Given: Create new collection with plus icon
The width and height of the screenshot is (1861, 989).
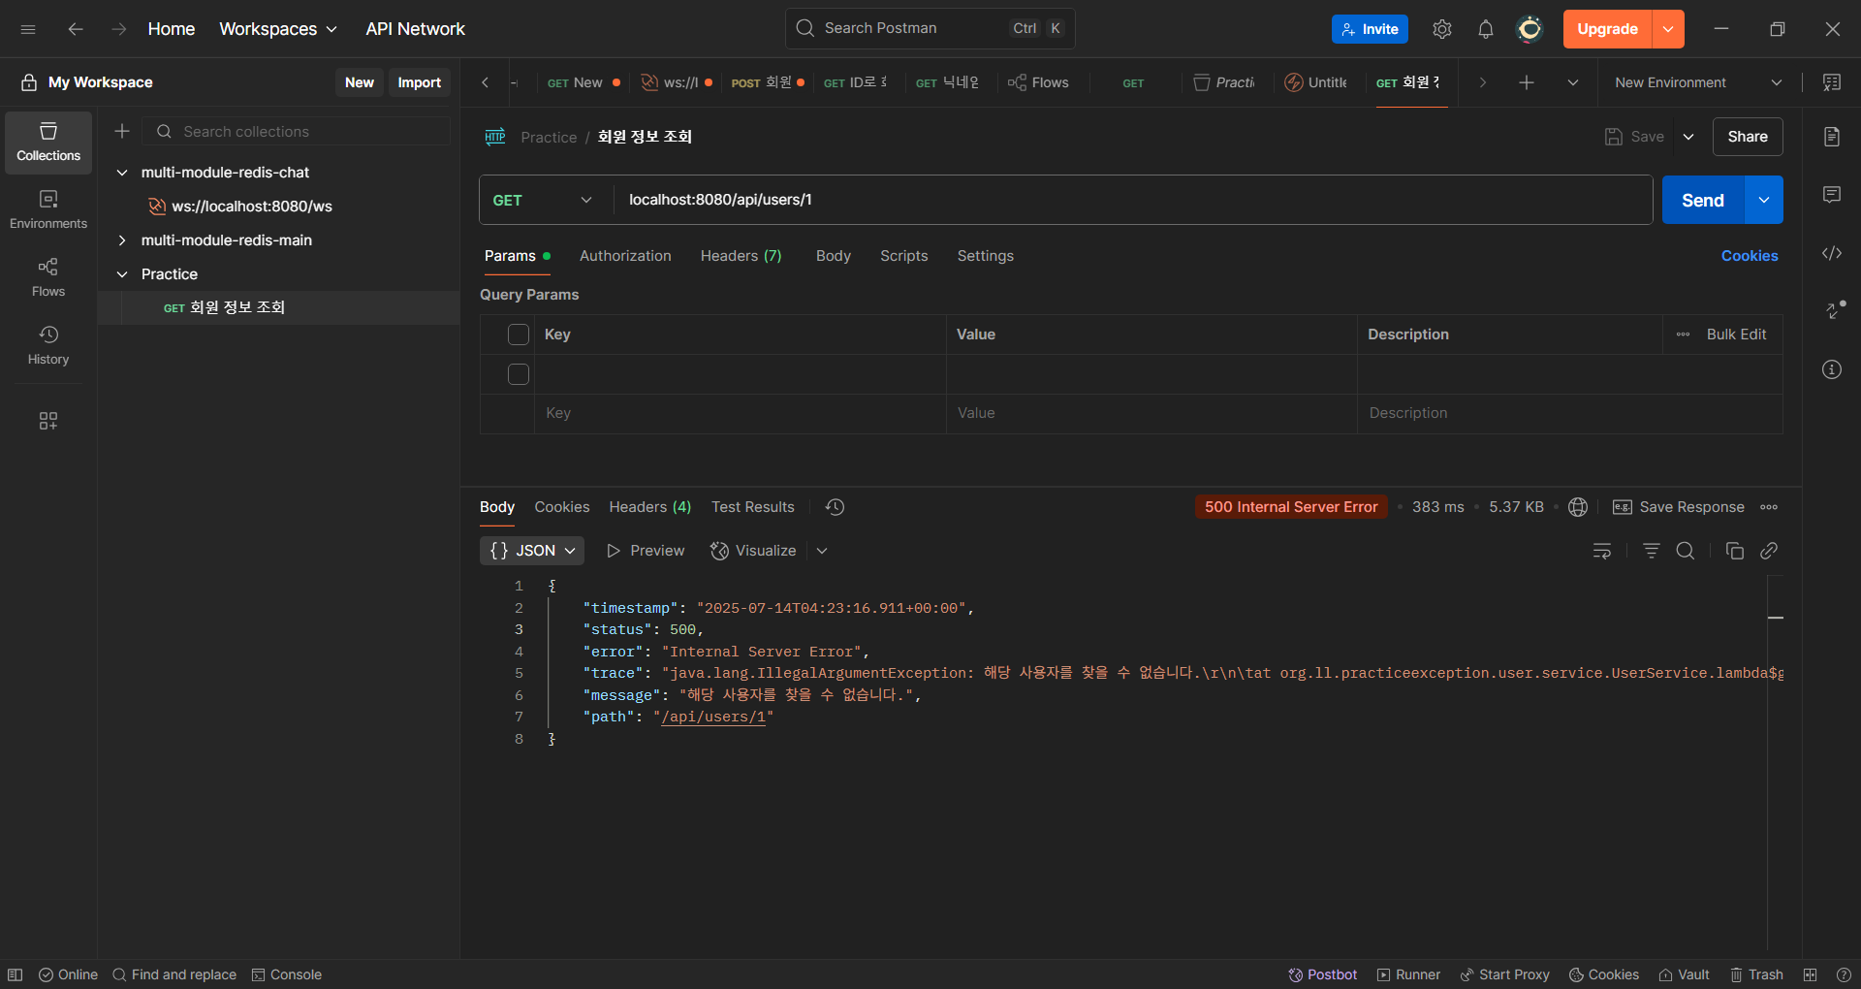Looking at the screenshot, I should [x=122, y=131].
